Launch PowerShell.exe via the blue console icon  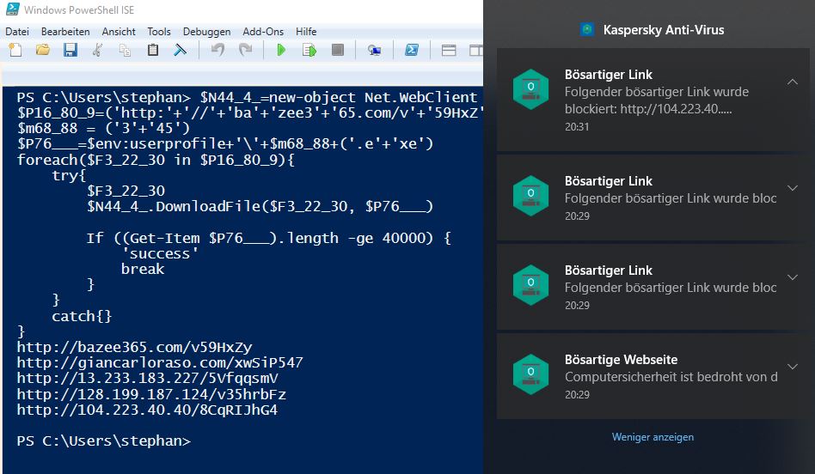tap(412, 50)
